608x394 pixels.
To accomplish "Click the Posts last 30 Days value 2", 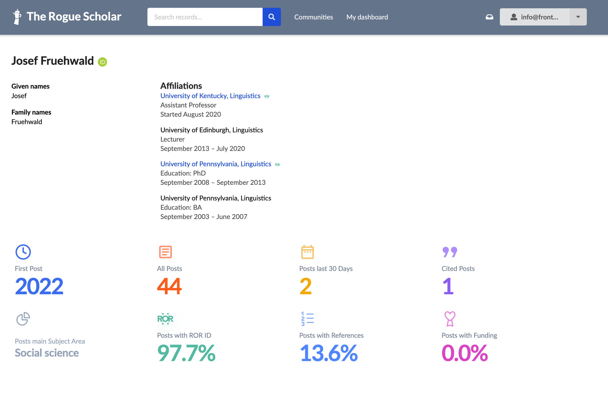I will pyautogui.click(x=306, y=286).
